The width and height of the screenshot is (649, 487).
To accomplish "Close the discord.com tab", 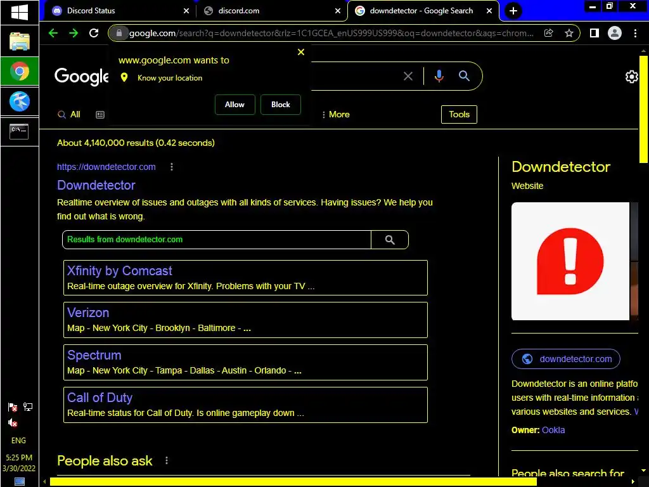I will 338,11.
